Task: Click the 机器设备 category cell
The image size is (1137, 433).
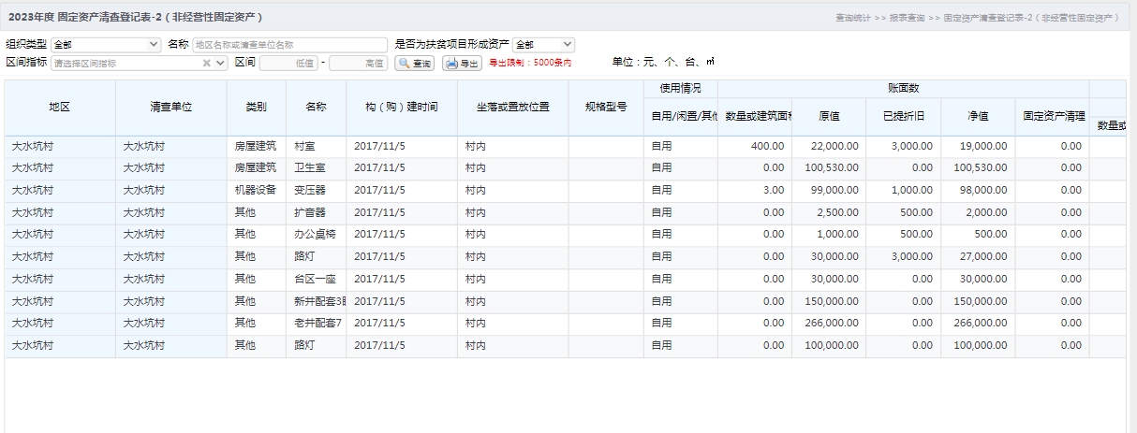Action: [x=257, y=191]
